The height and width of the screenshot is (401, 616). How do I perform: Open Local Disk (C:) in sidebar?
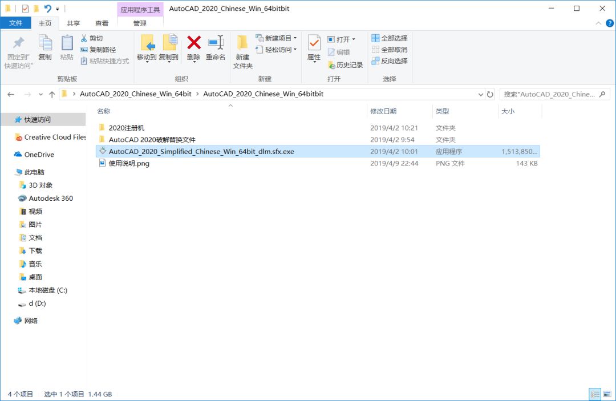pyautogui.click(x=43, y=290)
